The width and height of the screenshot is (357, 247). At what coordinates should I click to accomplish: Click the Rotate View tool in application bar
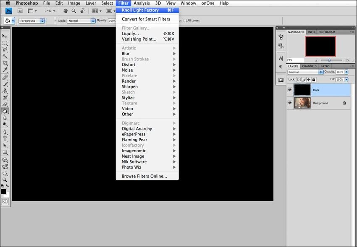coord(82,11)
